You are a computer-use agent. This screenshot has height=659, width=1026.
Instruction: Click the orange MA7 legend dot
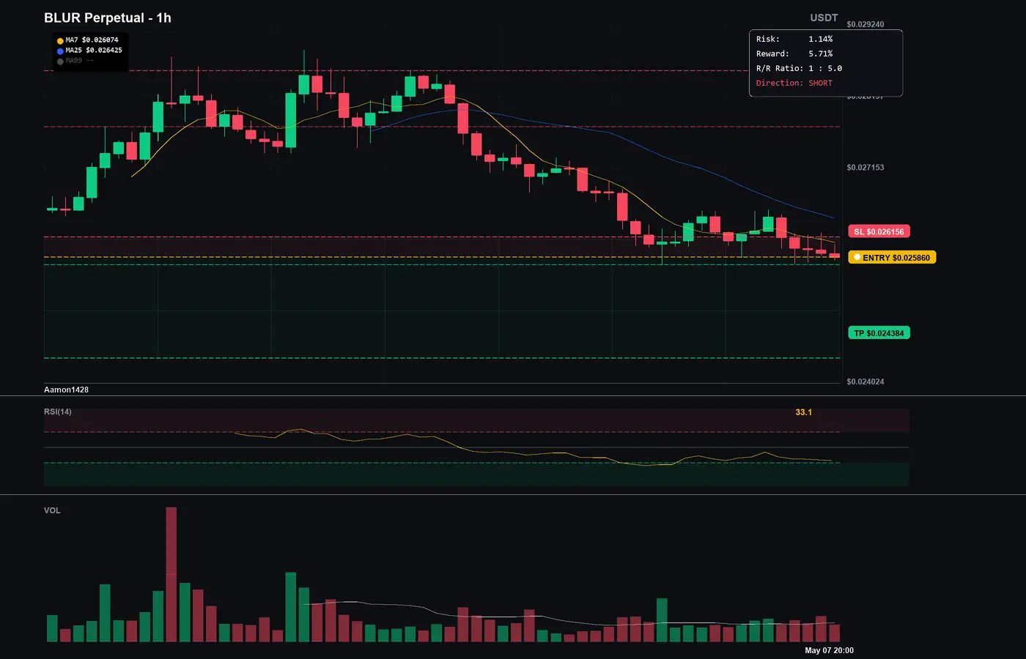pyautogui.click(x=60, y=41)
